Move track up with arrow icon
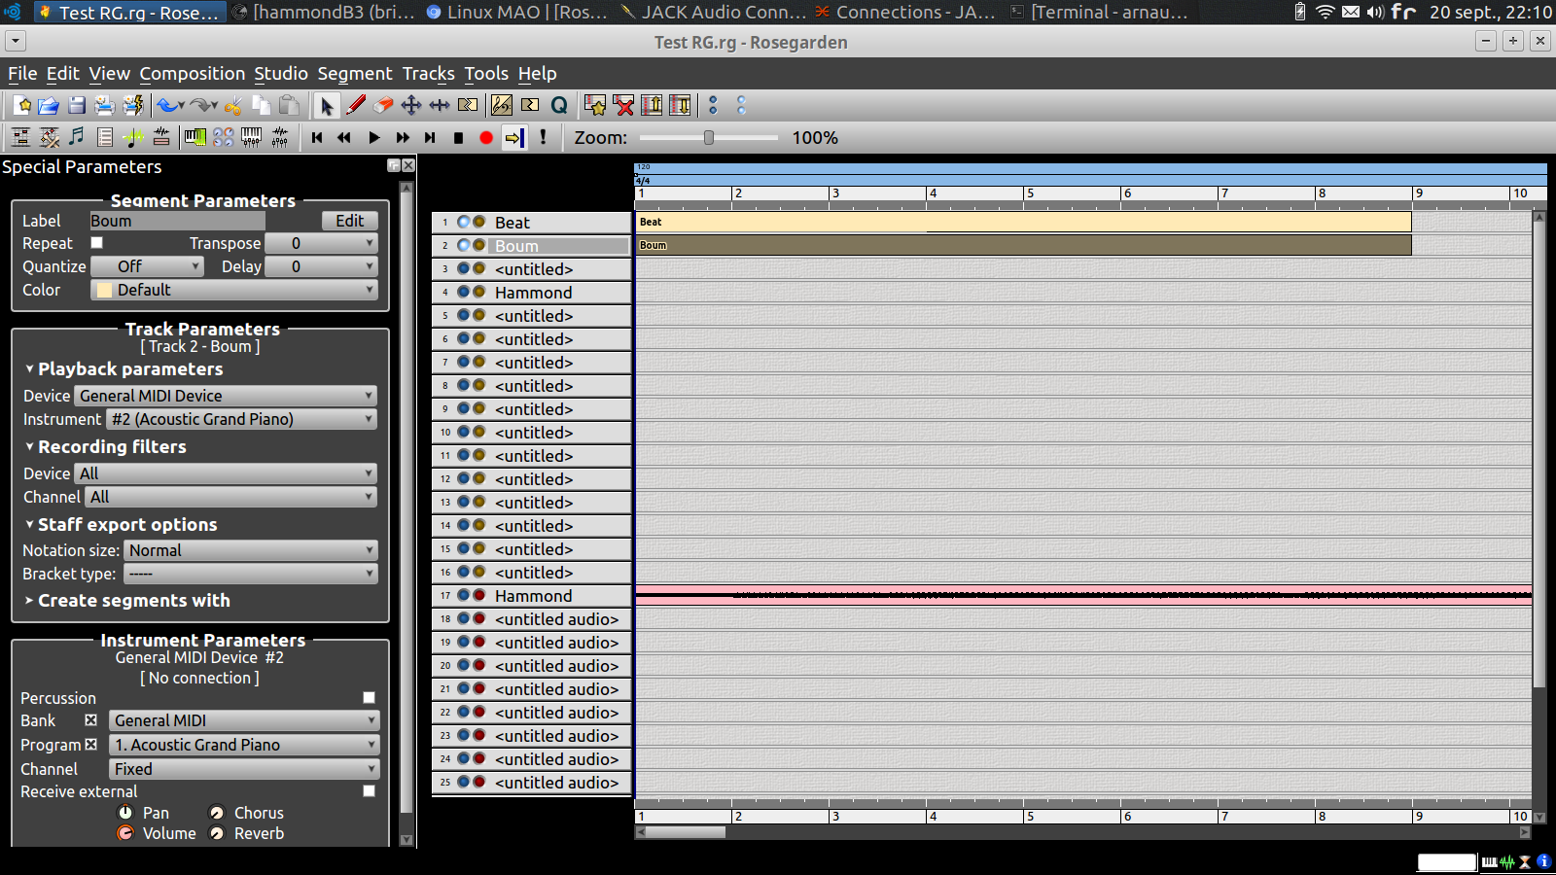 (652, 105)
